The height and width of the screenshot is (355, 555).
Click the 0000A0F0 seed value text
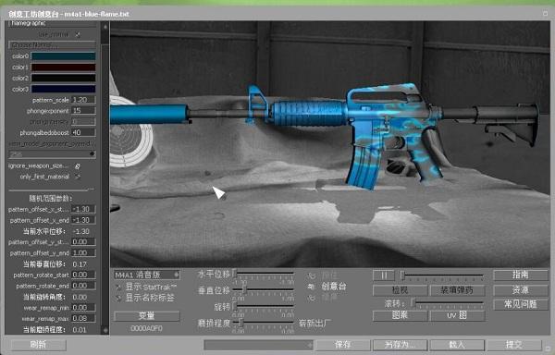click(146, 328)
